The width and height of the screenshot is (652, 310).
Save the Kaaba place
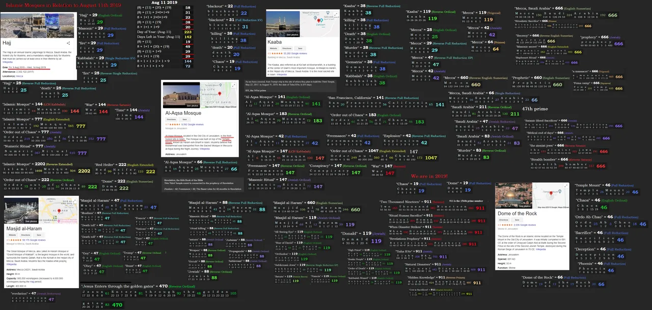click(300, 48)
